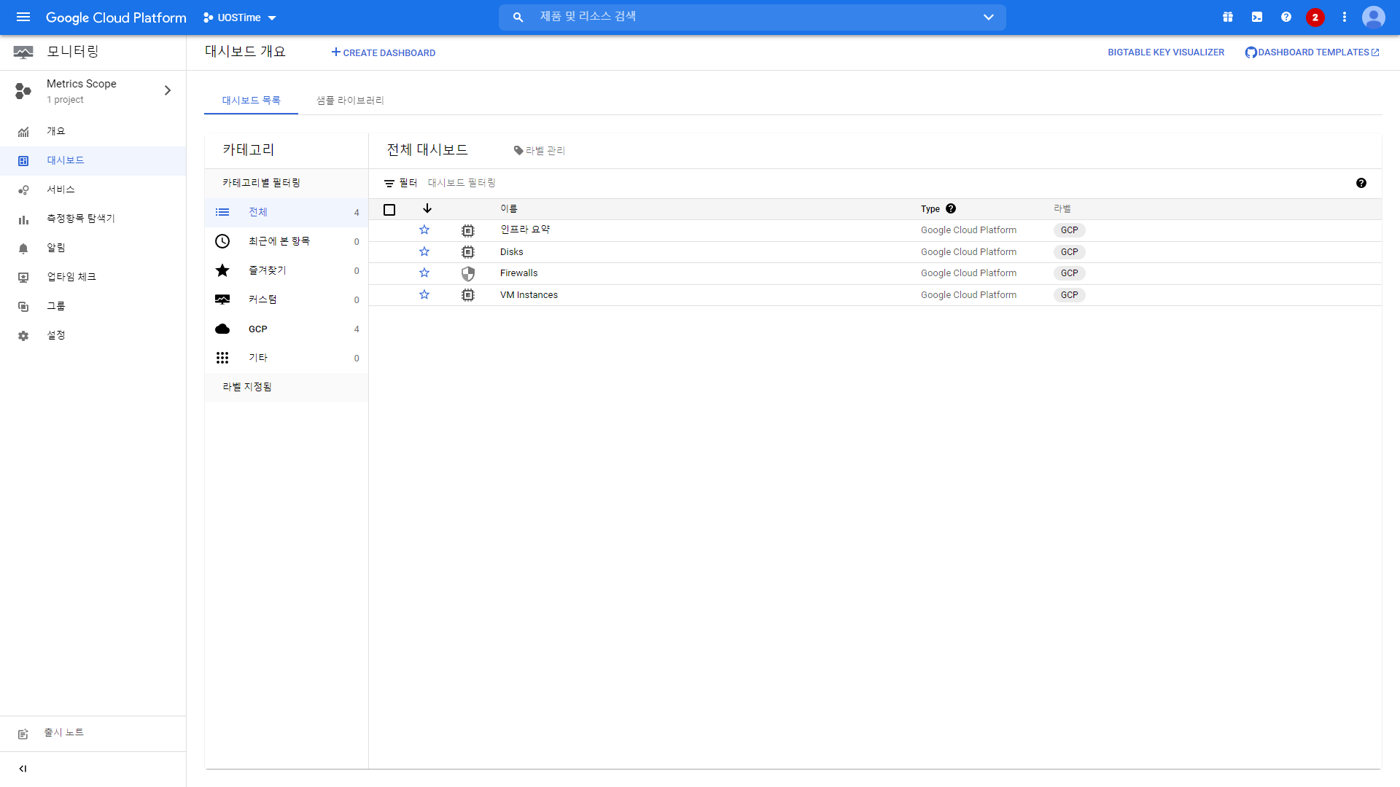Viewport: 1400px width, 787px height.
Task: Click CREATE DASHBOARD button
Action: pyautogui.click(x=384, y=52)
